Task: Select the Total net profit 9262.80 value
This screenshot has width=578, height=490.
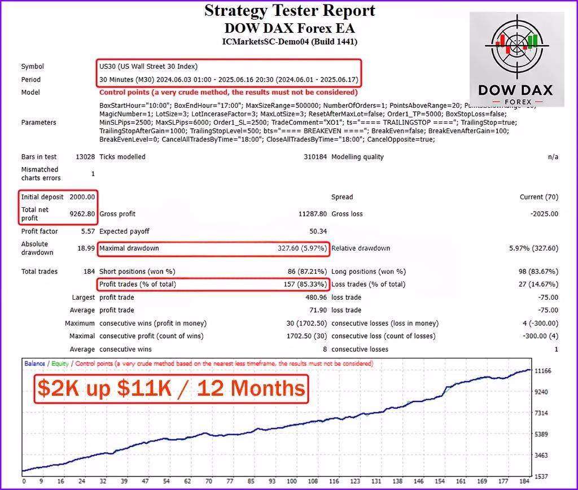Action: 83,214
